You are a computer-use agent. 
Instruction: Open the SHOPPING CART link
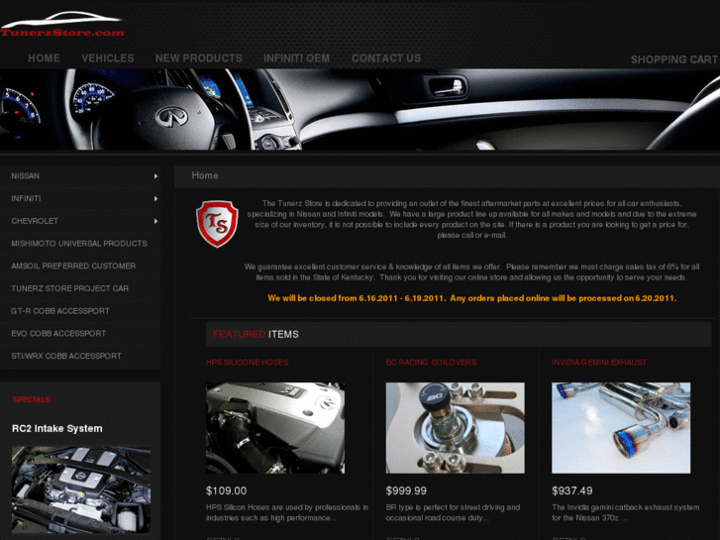point(674,59)
